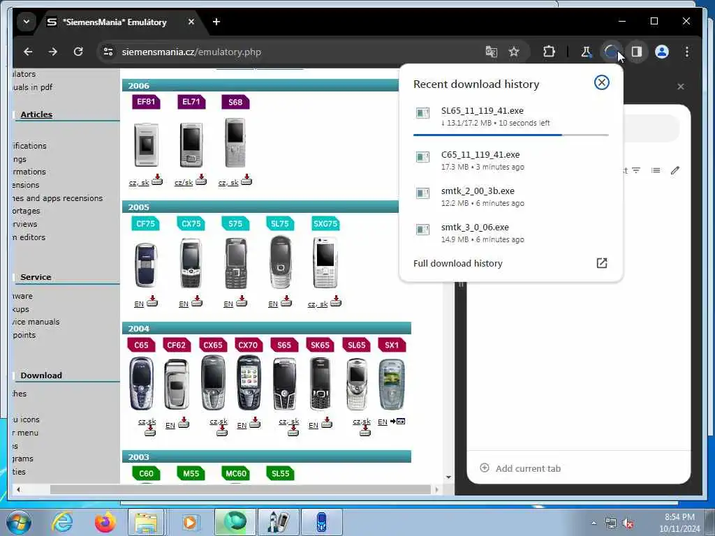Open Windows Explorer folder in taskbar
Screen dimensions: 715x536
146,522
